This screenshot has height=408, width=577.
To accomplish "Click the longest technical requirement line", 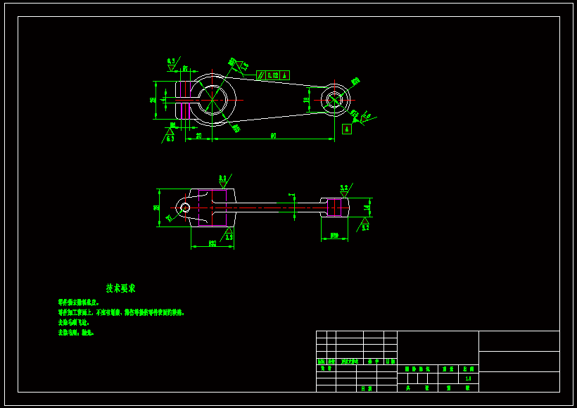I will pos(121,313).
